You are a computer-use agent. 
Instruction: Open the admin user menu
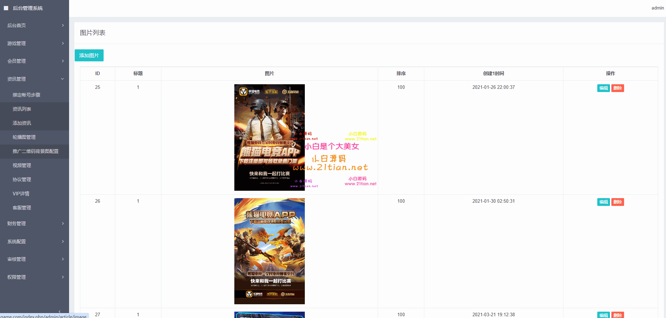coord(658,8)
